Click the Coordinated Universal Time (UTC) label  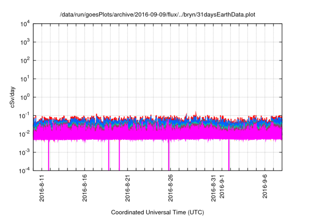click(x=157, y=212)
